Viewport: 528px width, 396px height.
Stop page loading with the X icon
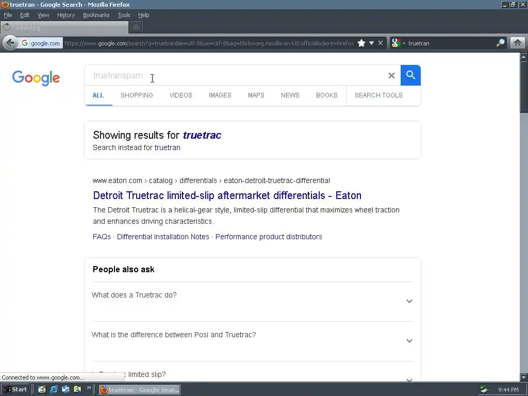click(381, 43)
